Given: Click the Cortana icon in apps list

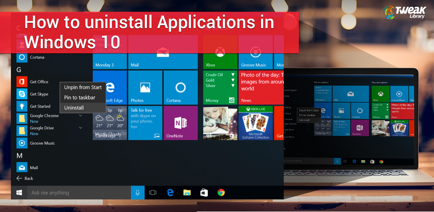Looking at the screenshot, I should 22,57.
